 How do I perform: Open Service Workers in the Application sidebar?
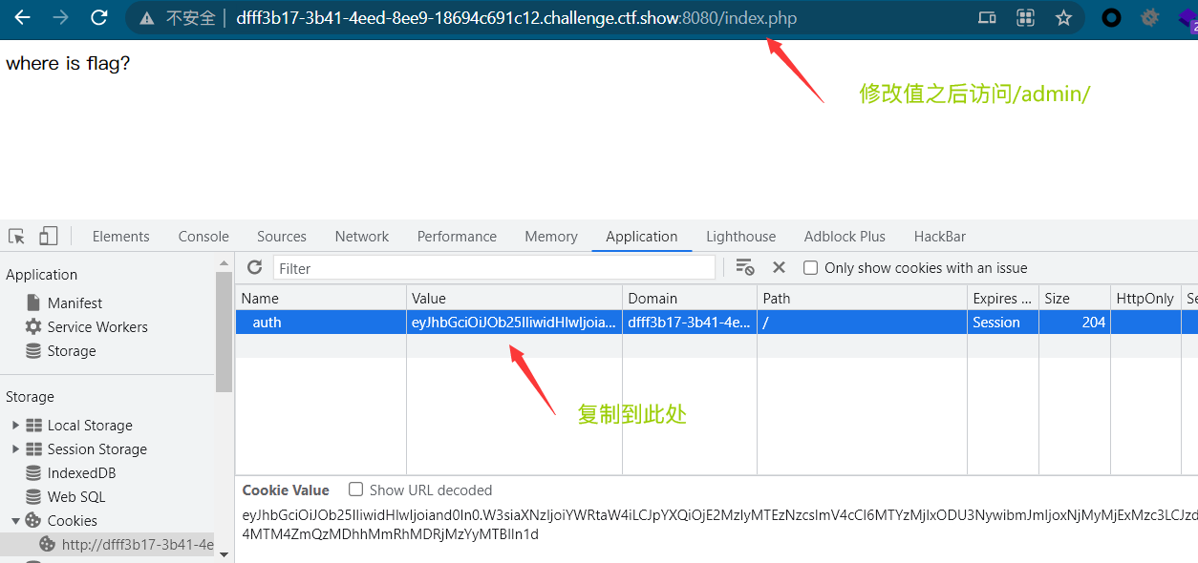pyautogui.click(x=97, y=326)
